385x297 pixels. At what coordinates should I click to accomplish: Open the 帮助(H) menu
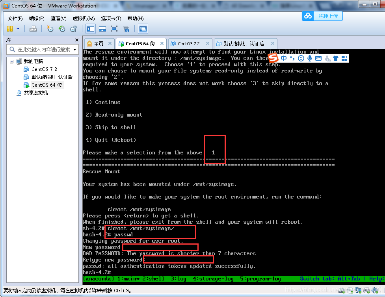136,19
